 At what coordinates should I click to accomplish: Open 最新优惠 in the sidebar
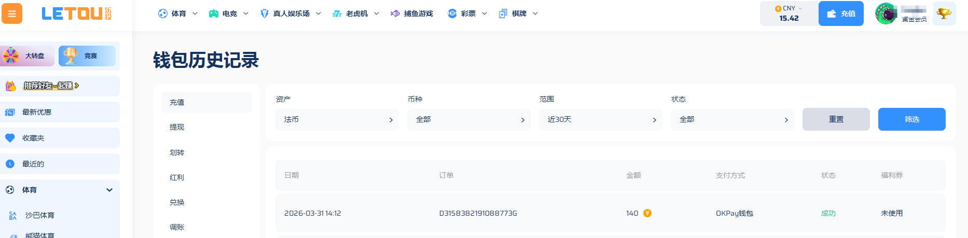click(60, 112)
